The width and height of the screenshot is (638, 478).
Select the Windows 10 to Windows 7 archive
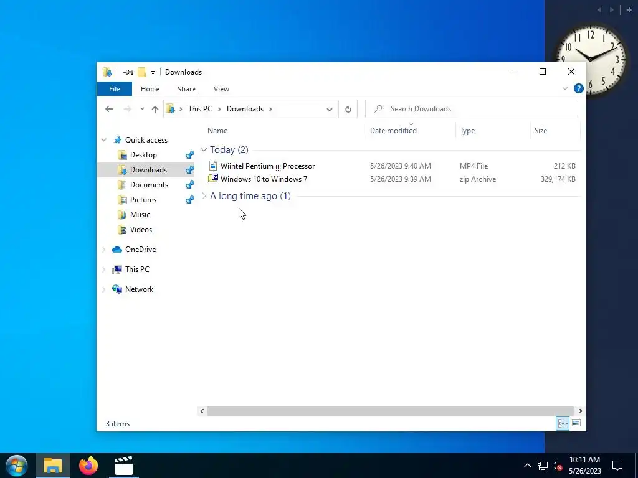click(x=264, y=179)
